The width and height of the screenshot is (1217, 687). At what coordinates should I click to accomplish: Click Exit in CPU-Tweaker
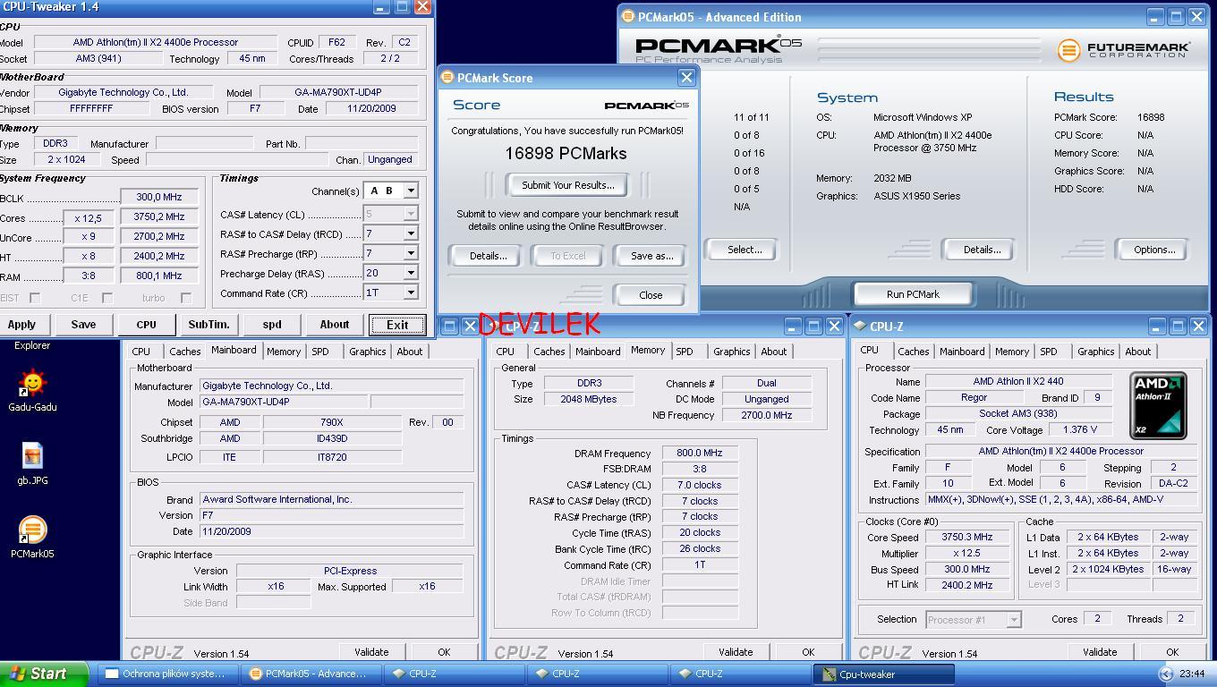pyautogui.click(x=396, y=325)
